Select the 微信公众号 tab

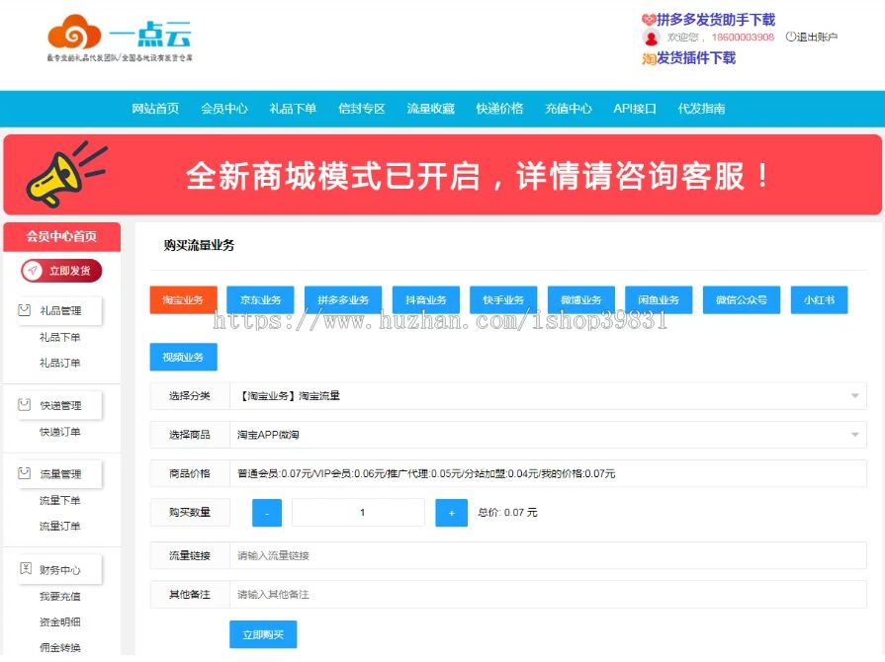[742, 300]
